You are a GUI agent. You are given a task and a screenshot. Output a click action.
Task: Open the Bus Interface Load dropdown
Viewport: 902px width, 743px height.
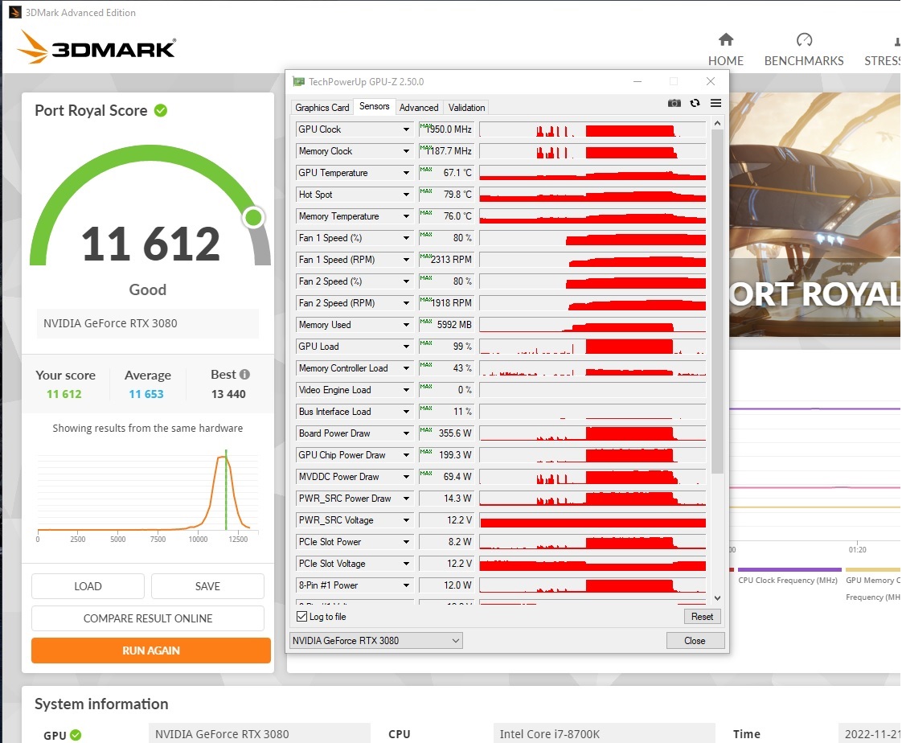[406, 412]
